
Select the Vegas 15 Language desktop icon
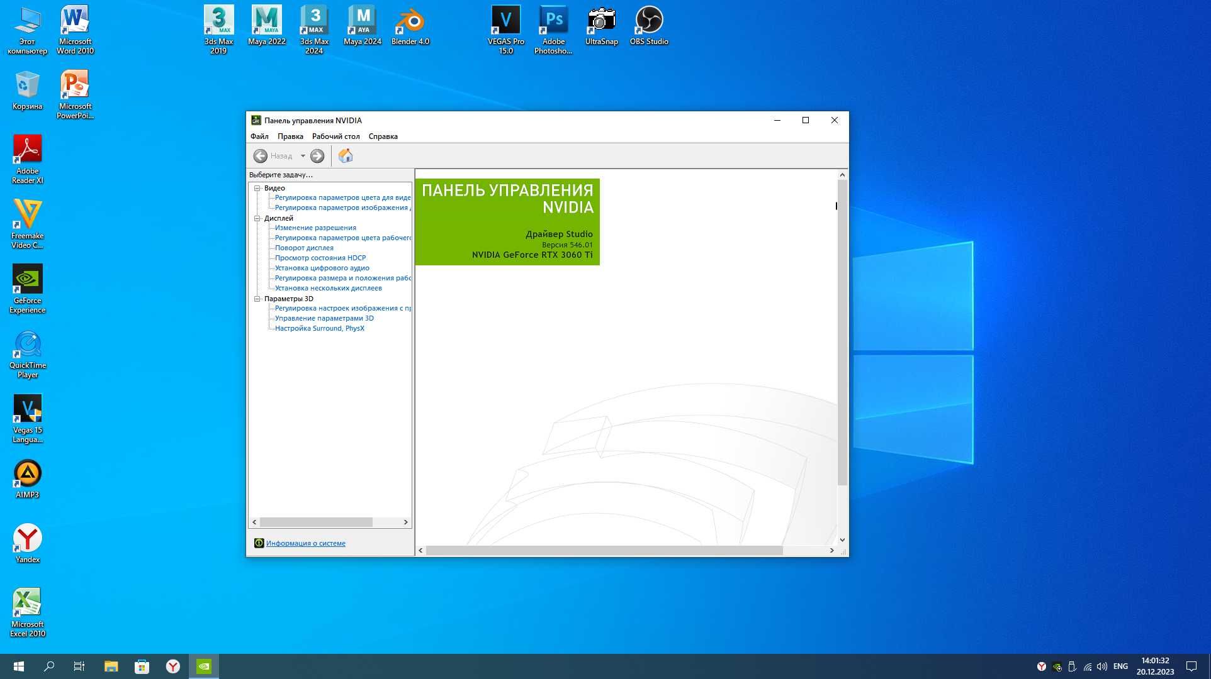point(27,418)
